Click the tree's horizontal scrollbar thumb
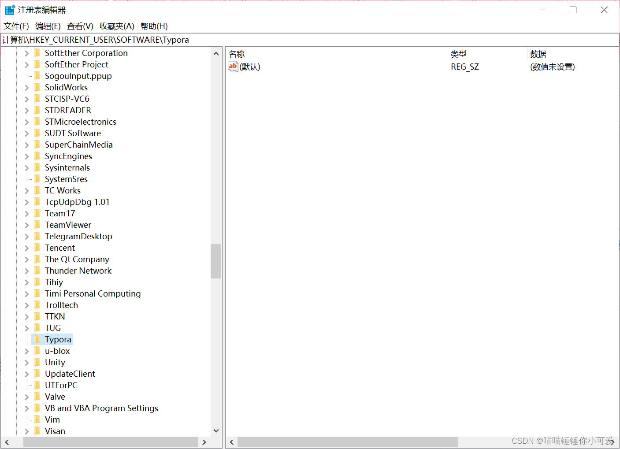This screenshot has width=620, height=449. (x=111, y=442)
